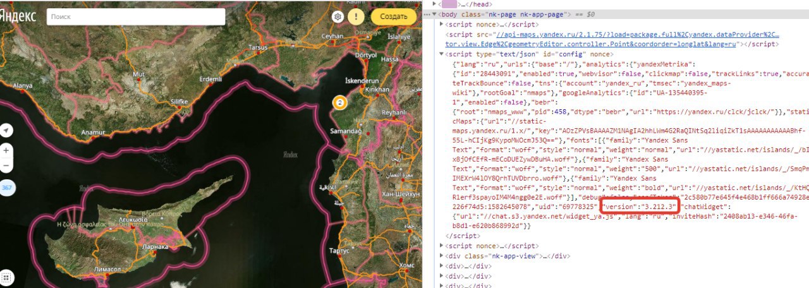This screenshot has width=809, height=288.
Task: Zoom in with the plus button
Action: 6,151
